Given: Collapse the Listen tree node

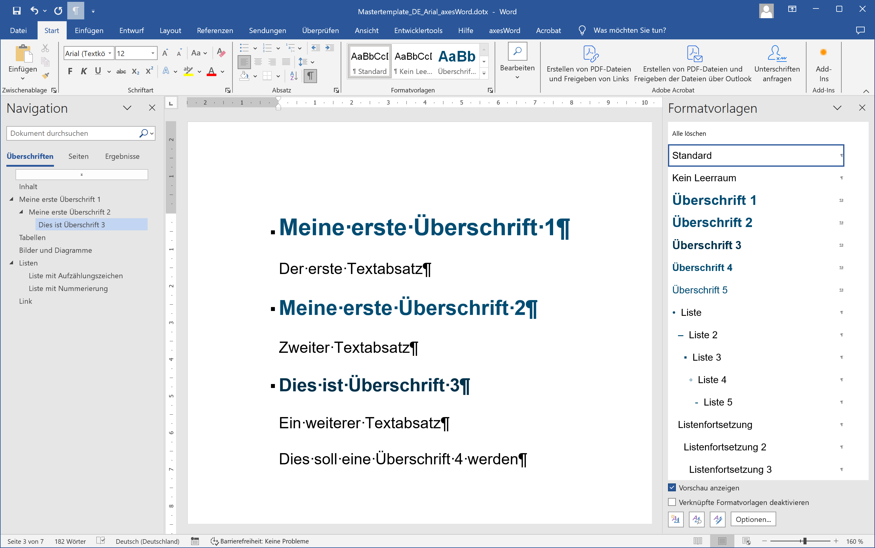Looking at the screenshot, I should (x=11, y=263).
